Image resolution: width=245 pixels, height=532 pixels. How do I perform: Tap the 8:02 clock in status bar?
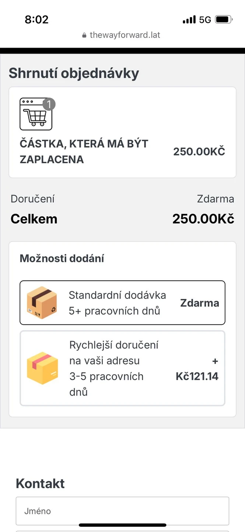coord(36,20)
